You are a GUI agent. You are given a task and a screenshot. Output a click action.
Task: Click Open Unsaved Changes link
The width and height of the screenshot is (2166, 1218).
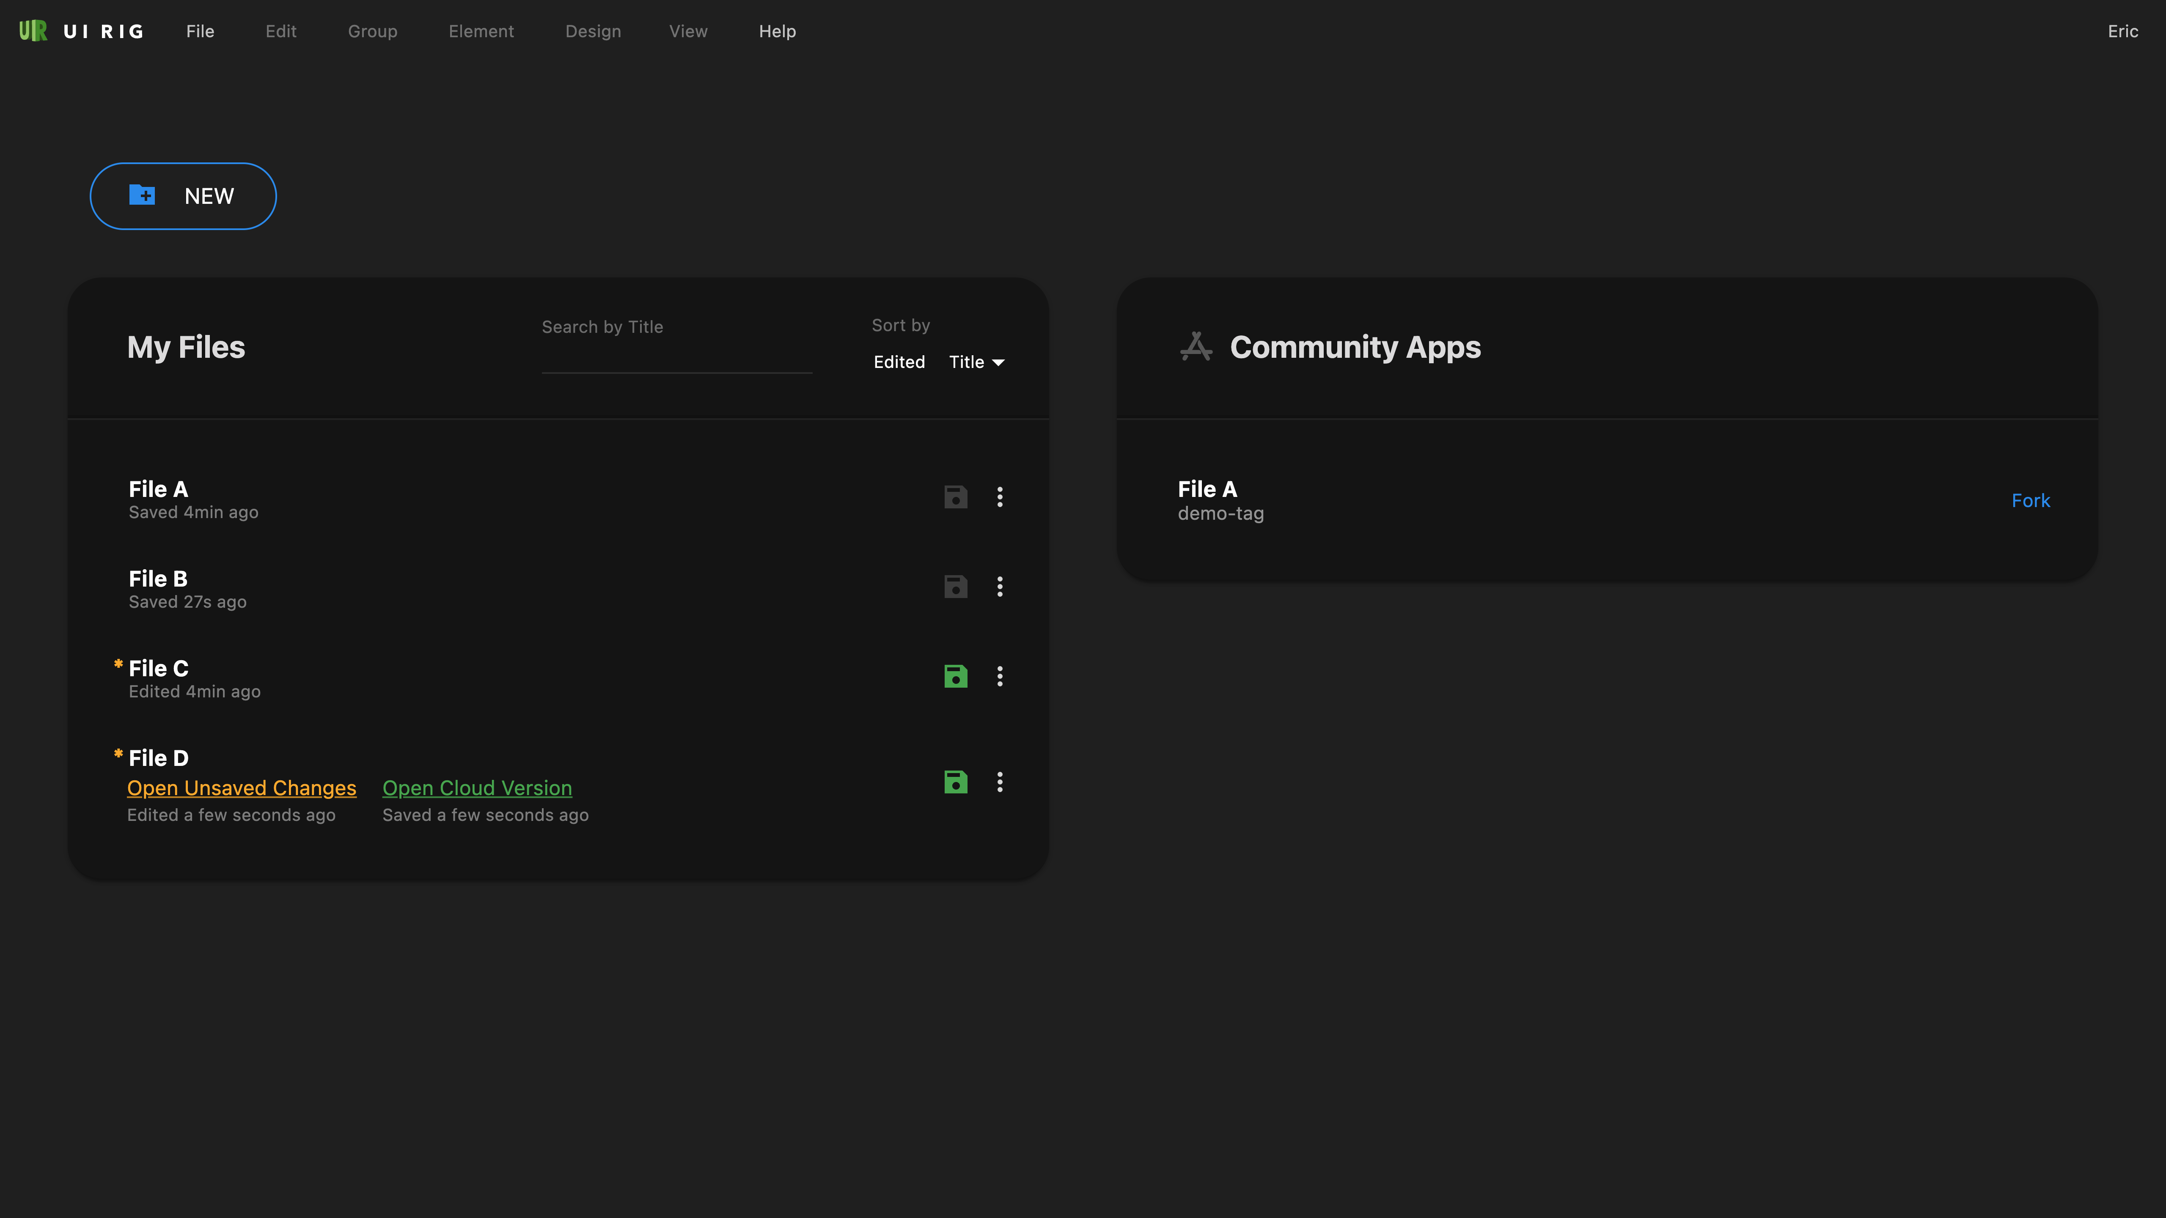(x=241, y=787)
